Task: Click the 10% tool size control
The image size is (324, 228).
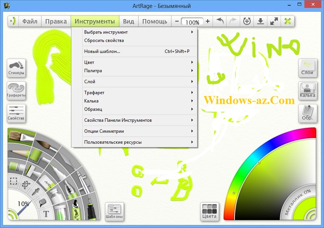Action: coord(23,205)
